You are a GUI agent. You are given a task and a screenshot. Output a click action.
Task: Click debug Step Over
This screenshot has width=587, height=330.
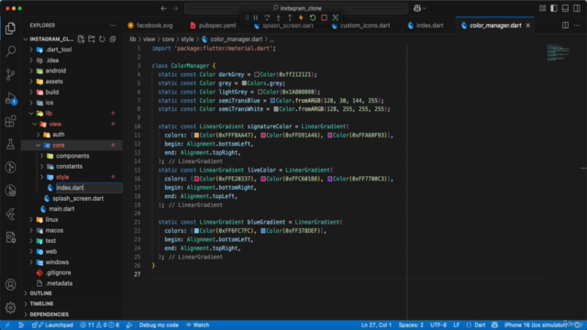[x=267, y=17]
